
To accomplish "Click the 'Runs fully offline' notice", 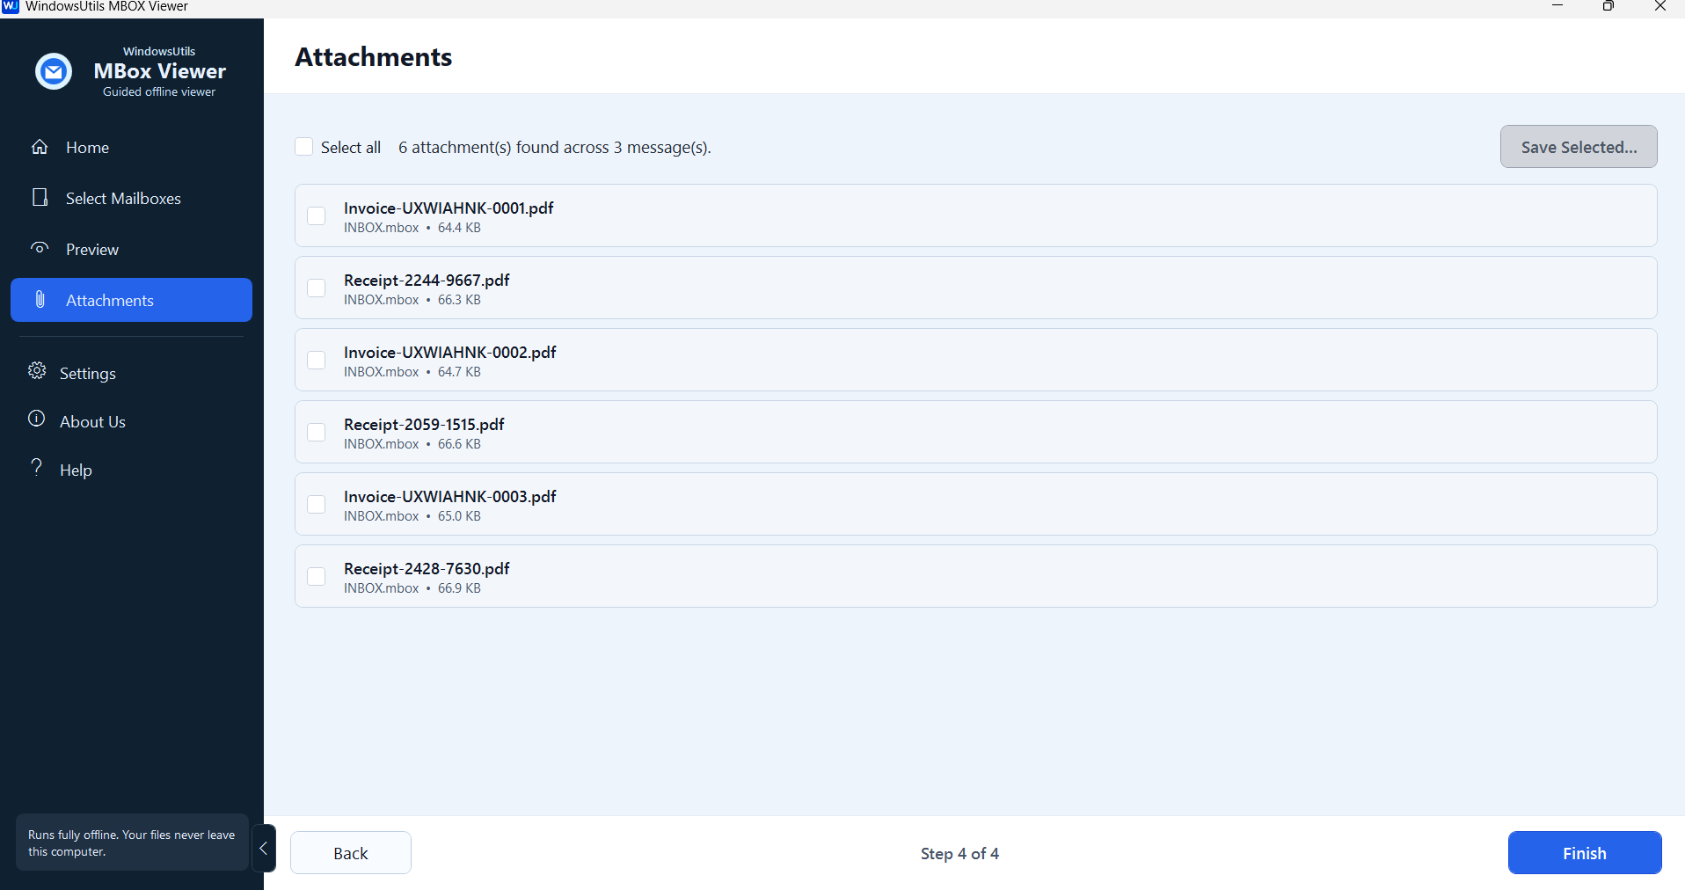I will pos(132,843).
